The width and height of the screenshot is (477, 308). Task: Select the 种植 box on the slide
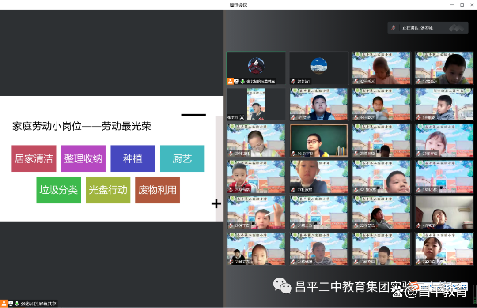click(133, 158)
